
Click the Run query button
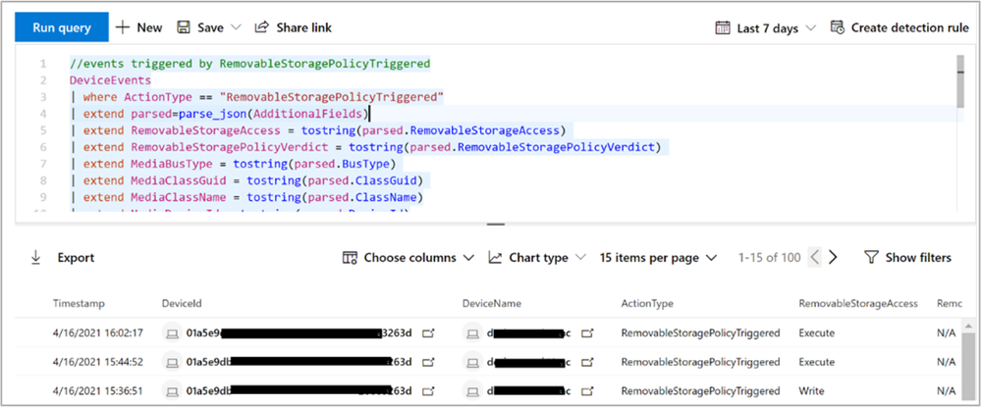point(62,27)
